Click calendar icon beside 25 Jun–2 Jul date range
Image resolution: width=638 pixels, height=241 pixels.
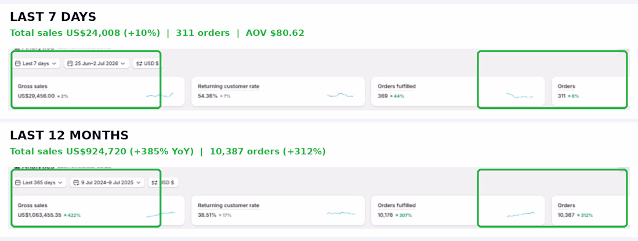70,63
